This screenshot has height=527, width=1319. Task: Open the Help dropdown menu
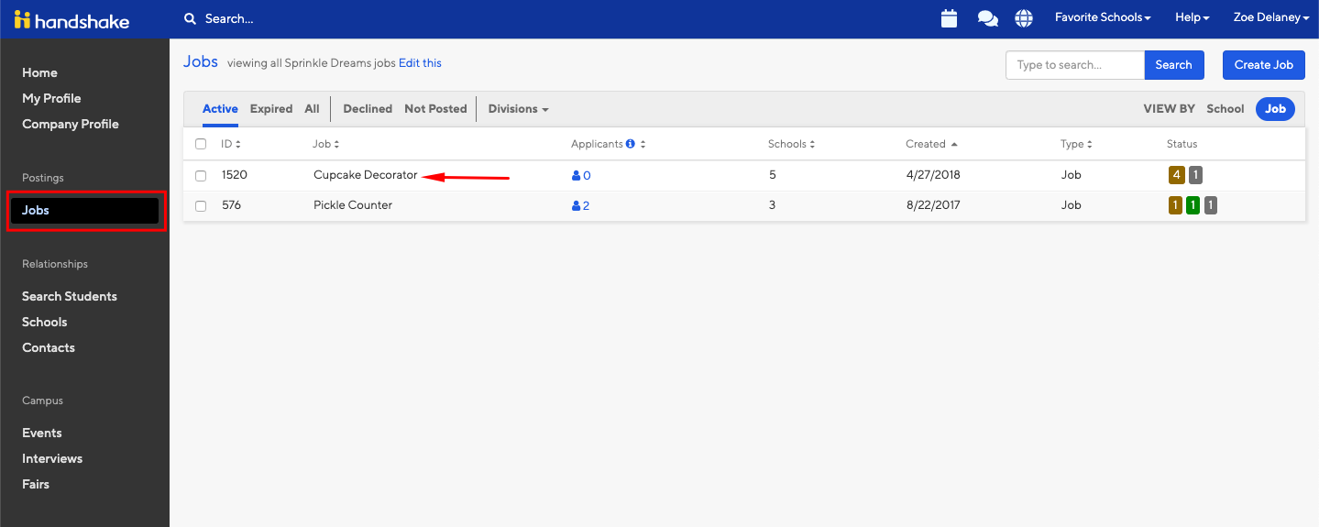click(x=1193, y=17)
